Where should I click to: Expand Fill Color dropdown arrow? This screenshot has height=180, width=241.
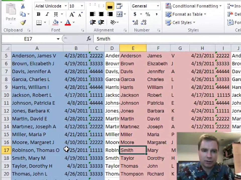(61, 22)
